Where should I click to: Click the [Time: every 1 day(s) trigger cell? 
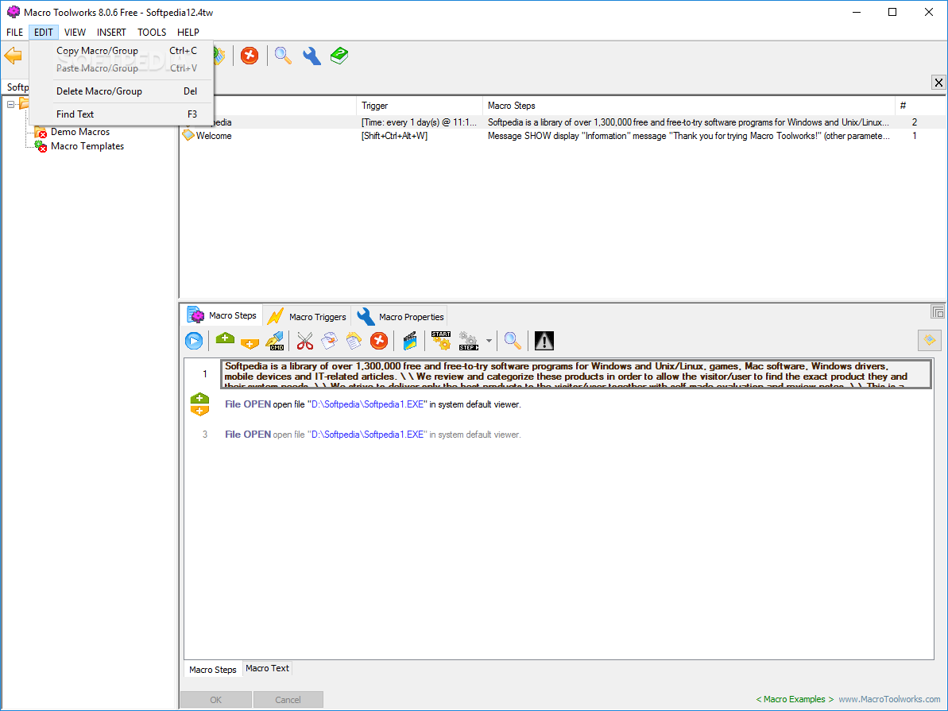click(x=419, y=122)
